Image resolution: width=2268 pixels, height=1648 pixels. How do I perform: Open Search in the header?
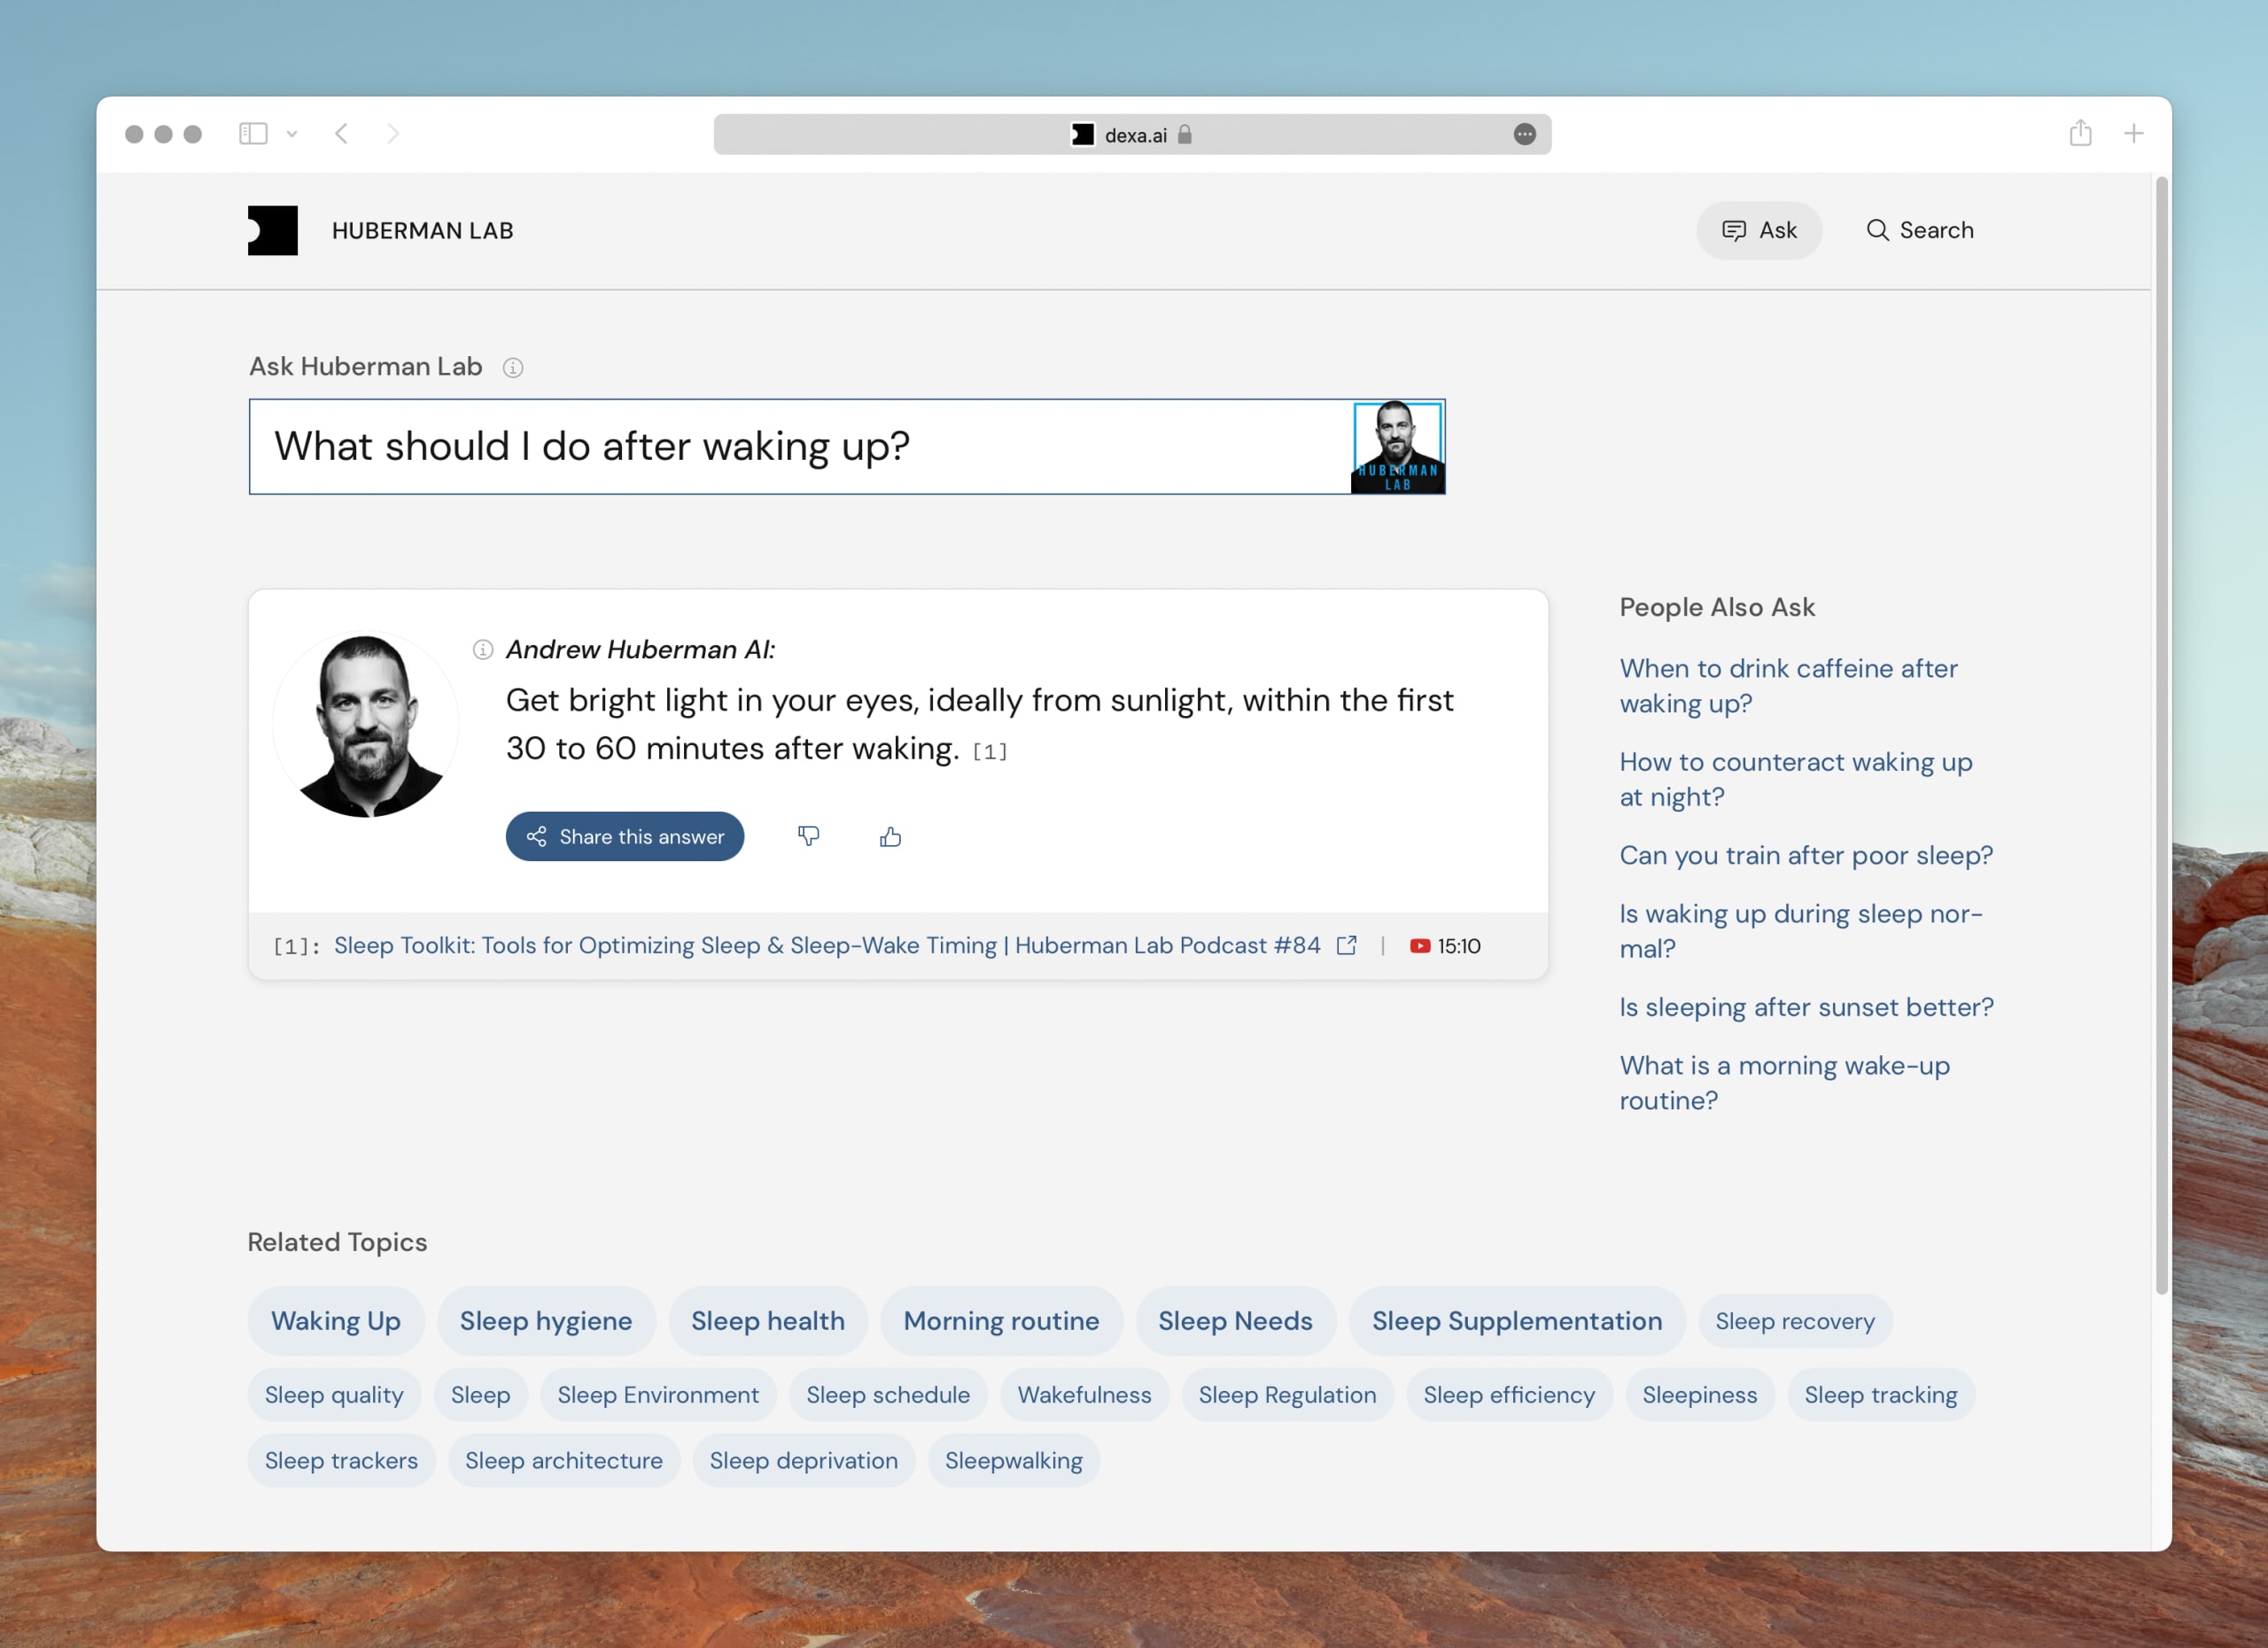(1919, 230)
